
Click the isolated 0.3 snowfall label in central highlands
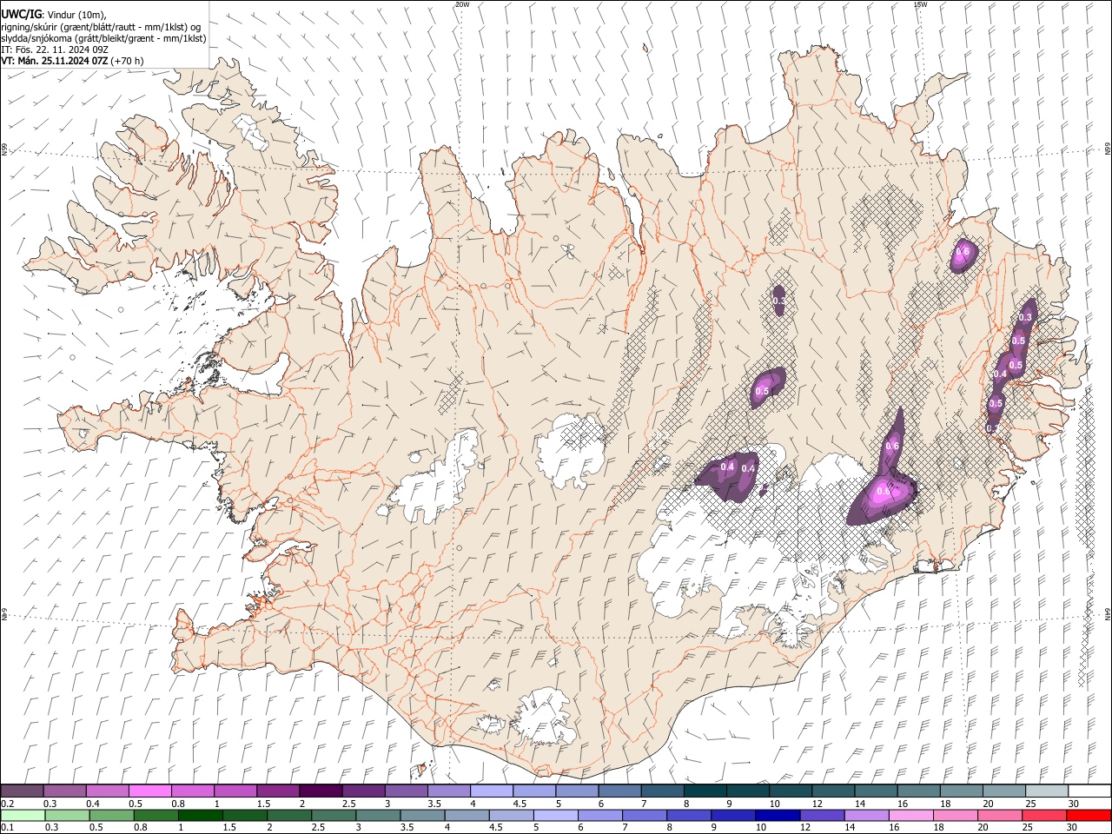point(779,301)
